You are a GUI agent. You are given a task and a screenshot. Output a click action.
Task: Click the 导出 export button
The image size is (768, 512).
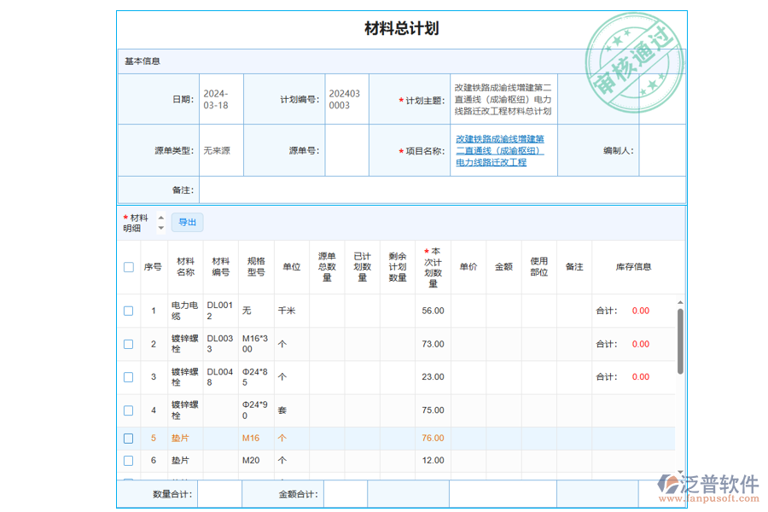187,222
